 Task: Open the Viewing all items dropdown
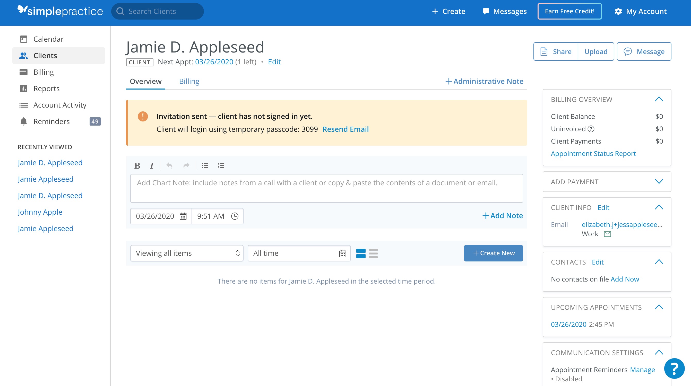point(186,253)
